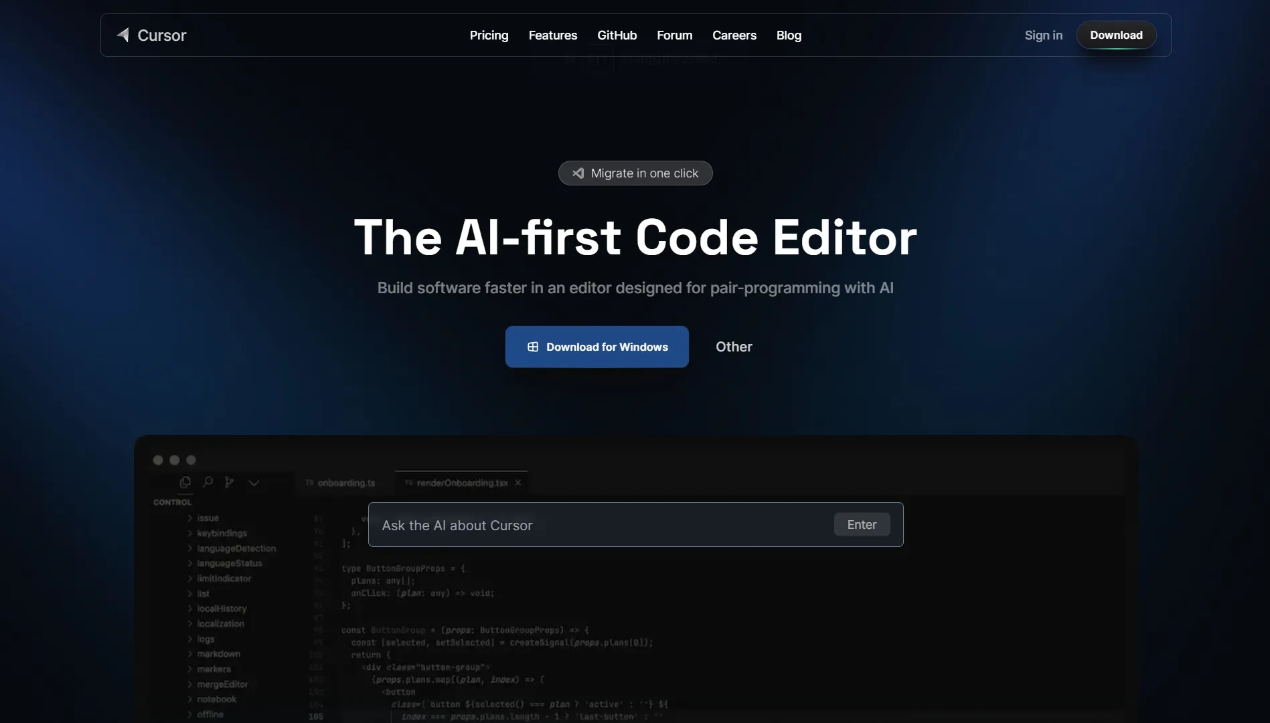Viewport: 1270px width, 723px height.
Task: Select the markers folder row
Action: 209,669
